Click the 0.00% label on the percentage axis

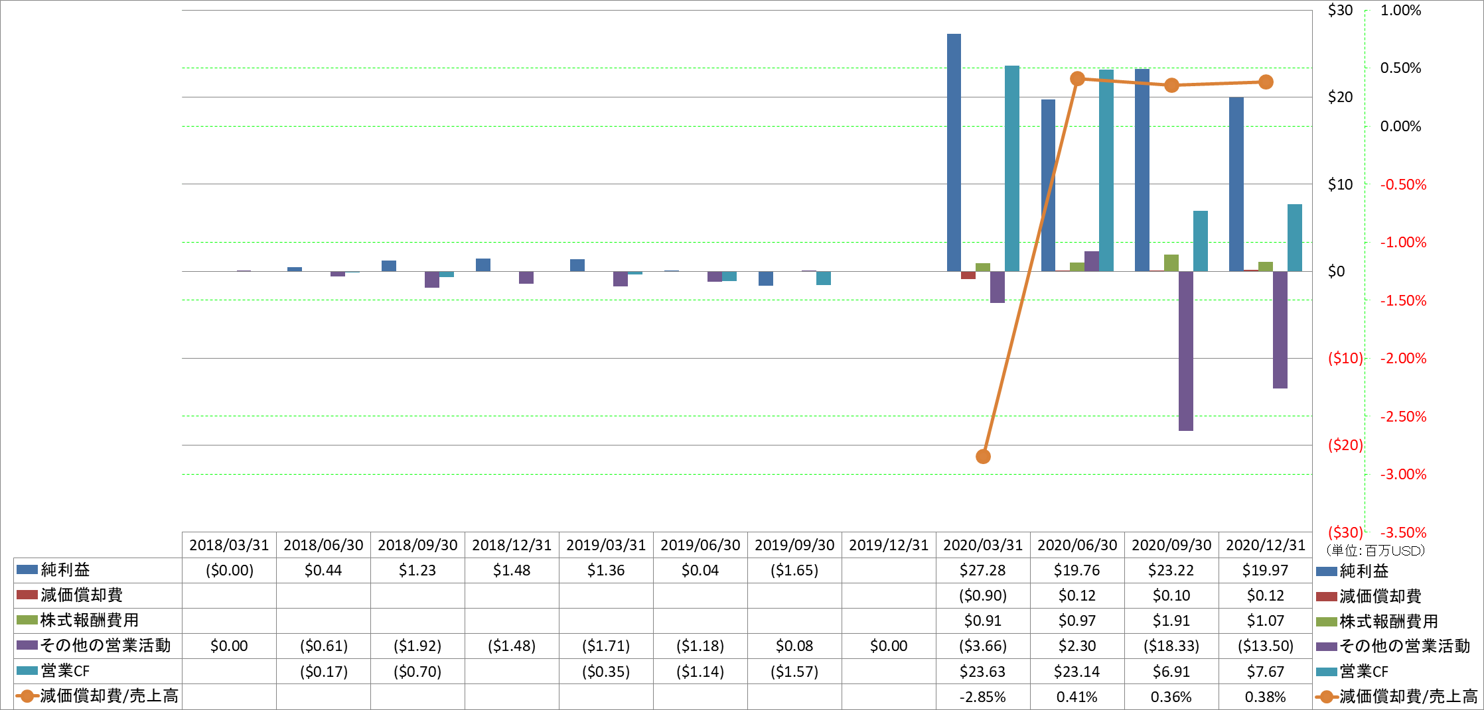(x=1400, y=126)
